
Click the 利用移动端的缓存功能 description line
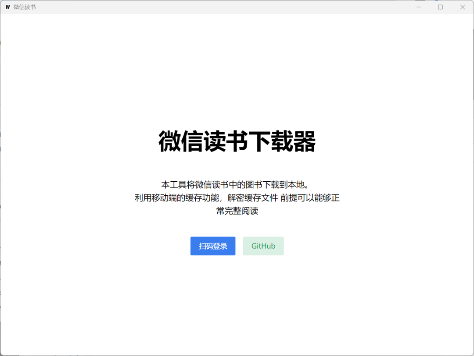pyautogui.click(x=237, y=198)
